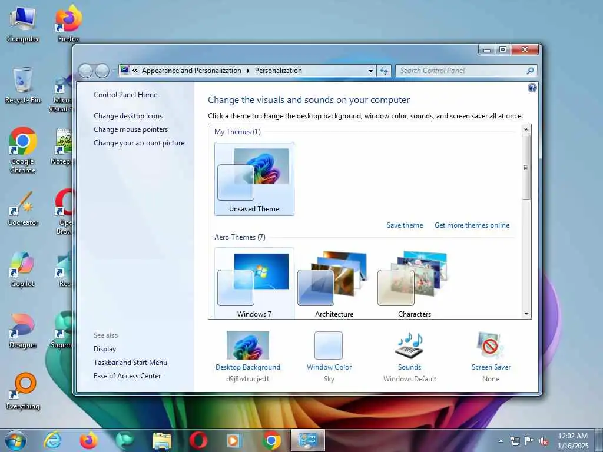Open the double chevron breadcrumb menu
The image size is (603, 452).
tap(135, 71)
